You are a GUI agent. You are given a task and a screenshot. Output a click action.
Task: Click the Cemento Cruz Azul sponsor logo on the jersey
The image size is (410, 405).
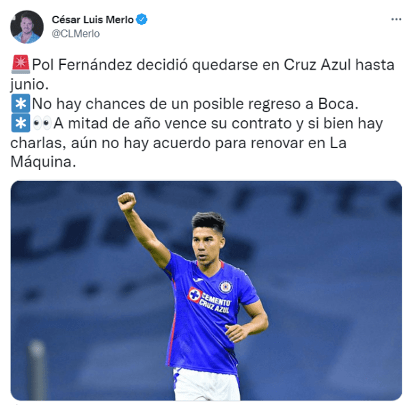[x=210, y=300]
